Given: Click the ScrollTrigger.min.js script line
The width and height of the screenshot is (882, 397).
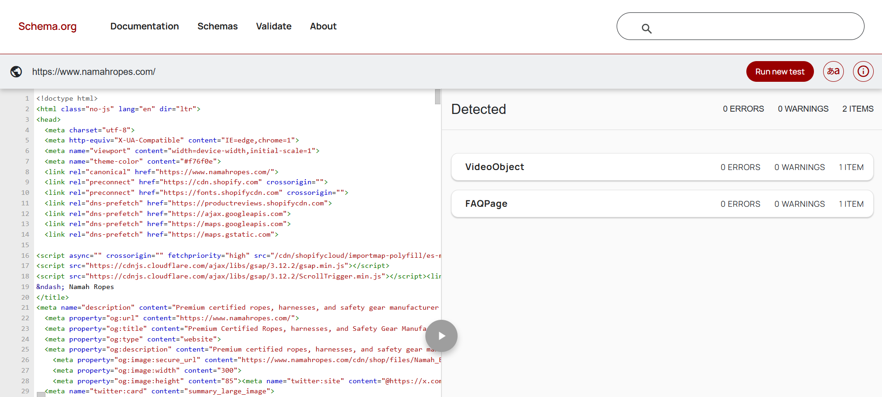Looking at the screenshot, I should (239, 276).
